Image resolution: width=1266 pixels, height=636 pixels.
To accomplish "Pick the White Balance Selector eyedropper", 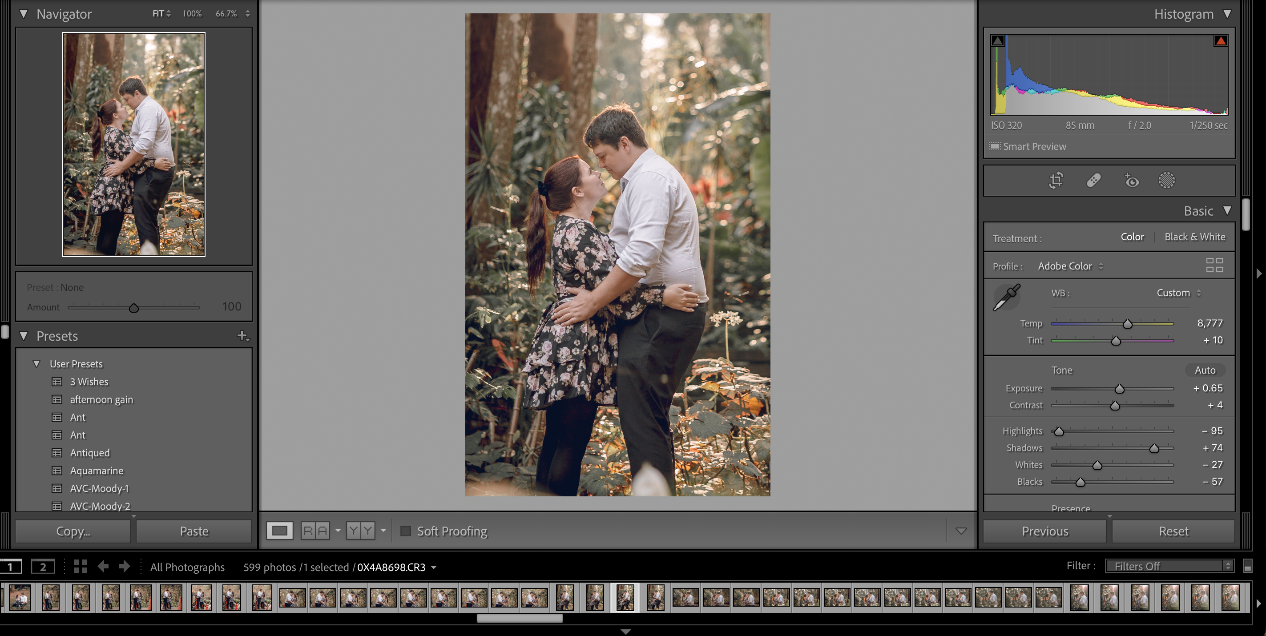I will [x=1006, y=298].
